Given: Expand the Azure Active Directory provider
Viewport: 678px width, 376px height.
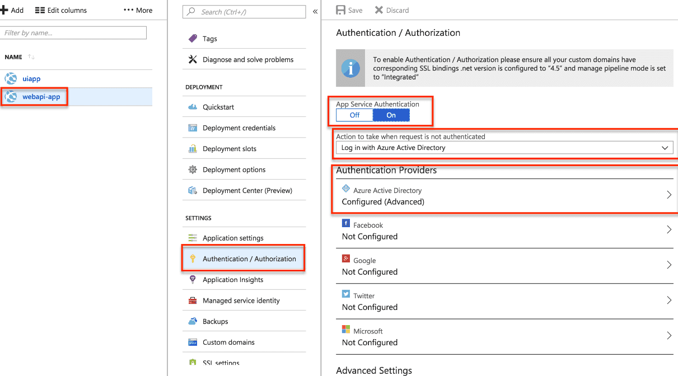Looking at the screenshot, I should coord(507,196).
